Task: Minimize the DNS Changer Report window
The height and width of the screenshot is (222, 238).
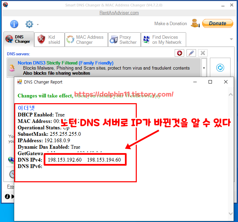Action: (x=195, y=82)
